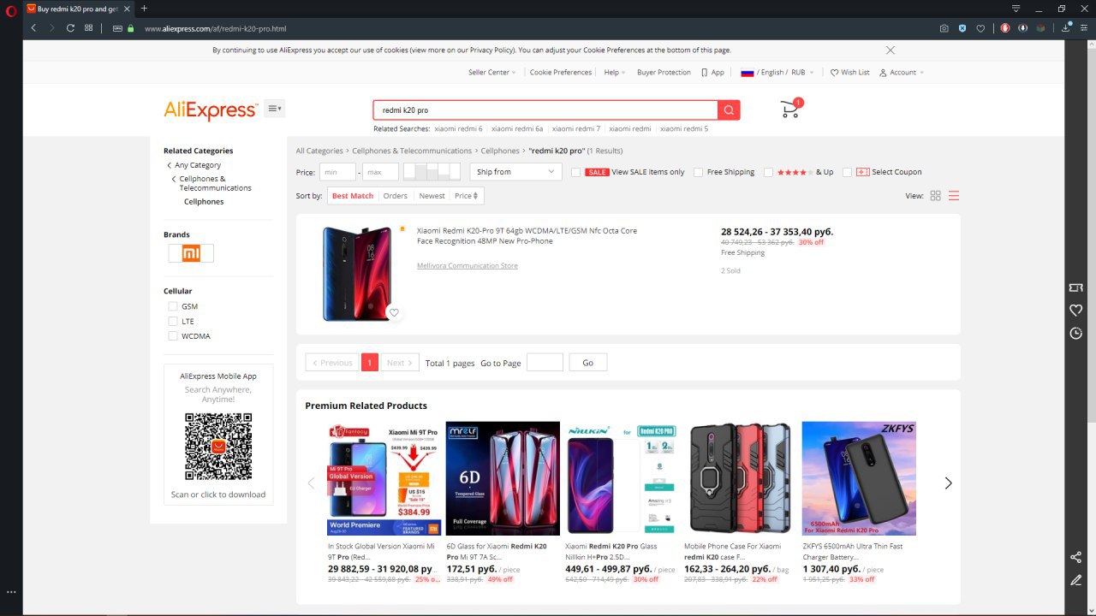Show site security padlock info

point(131,28)
